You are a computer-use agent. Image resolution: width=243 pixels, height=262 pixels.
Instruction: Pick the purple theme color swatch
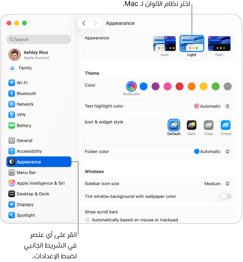(x=156, y=86)
